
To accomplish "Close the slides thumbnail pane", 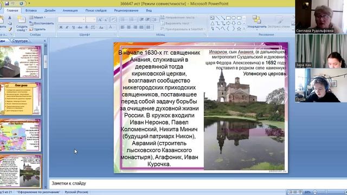I will (x=44, y=41).
